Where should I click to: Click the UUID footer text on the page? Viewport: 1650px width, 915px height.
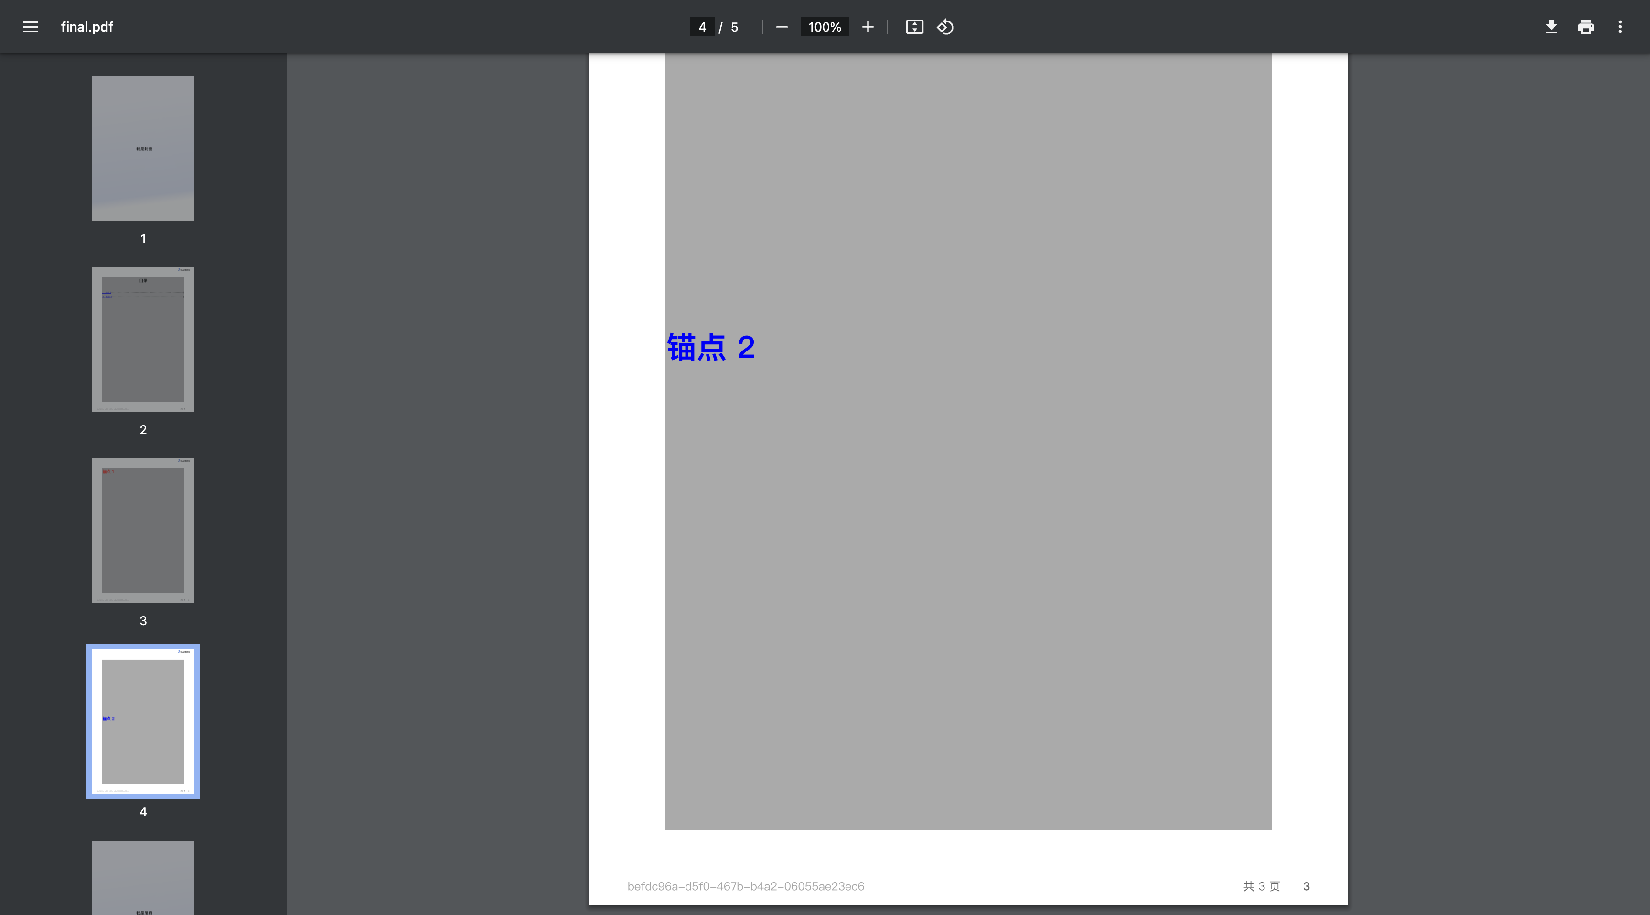[x=746, y=886]
